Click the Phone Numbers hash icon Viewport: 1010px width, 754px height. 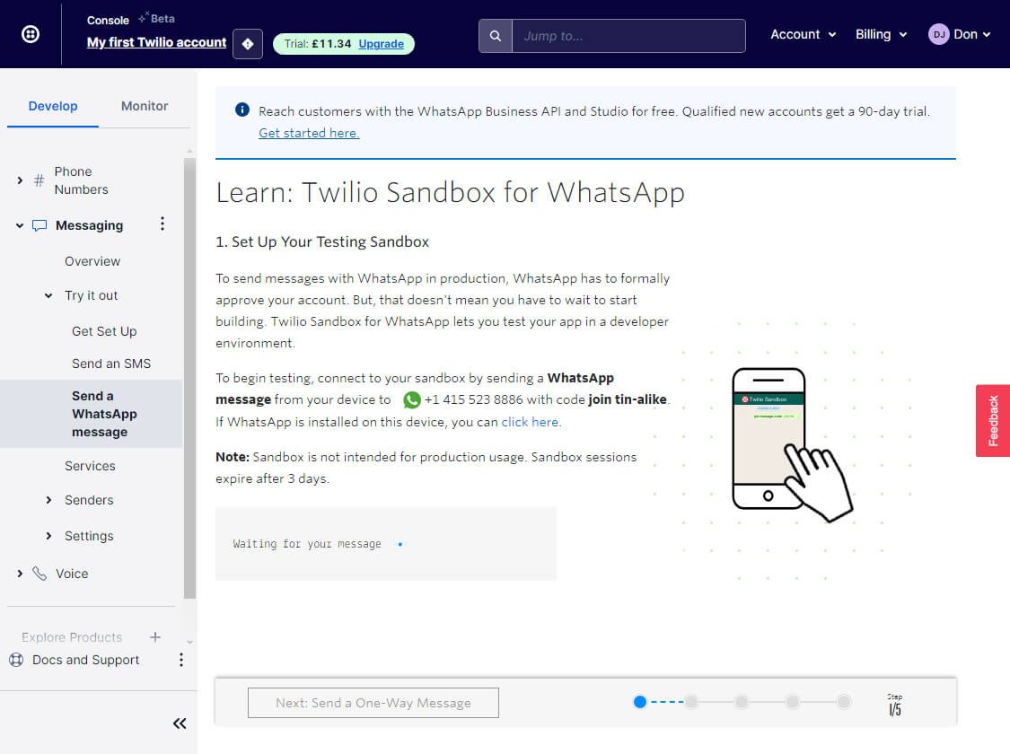coord(40,180)
